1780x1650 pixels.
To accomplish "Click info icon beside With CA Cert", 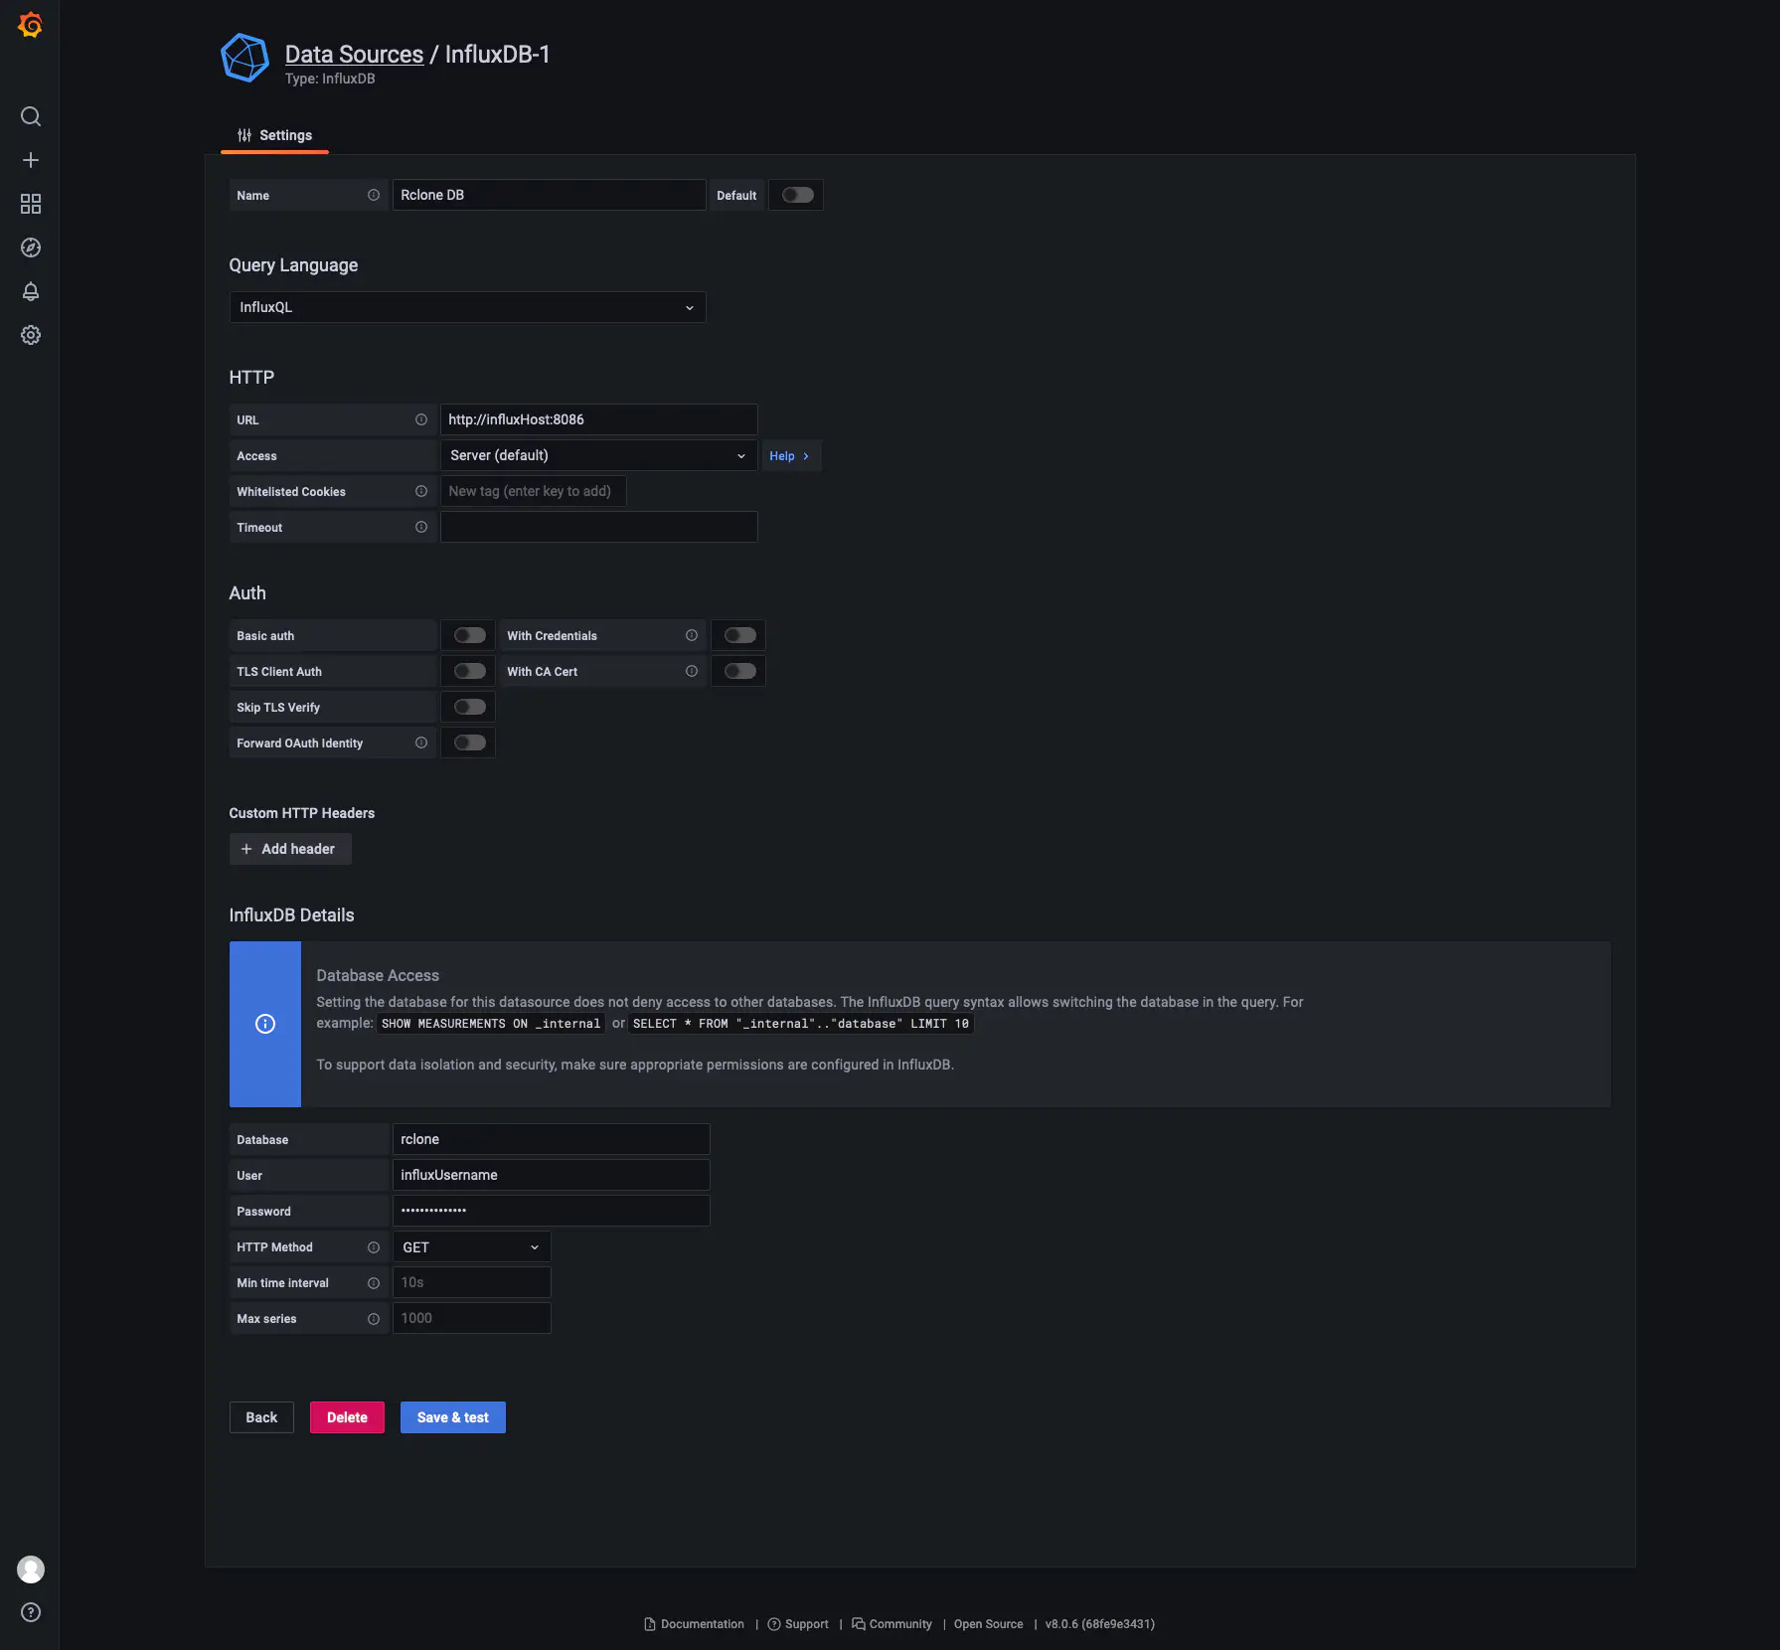I will 692,671.
